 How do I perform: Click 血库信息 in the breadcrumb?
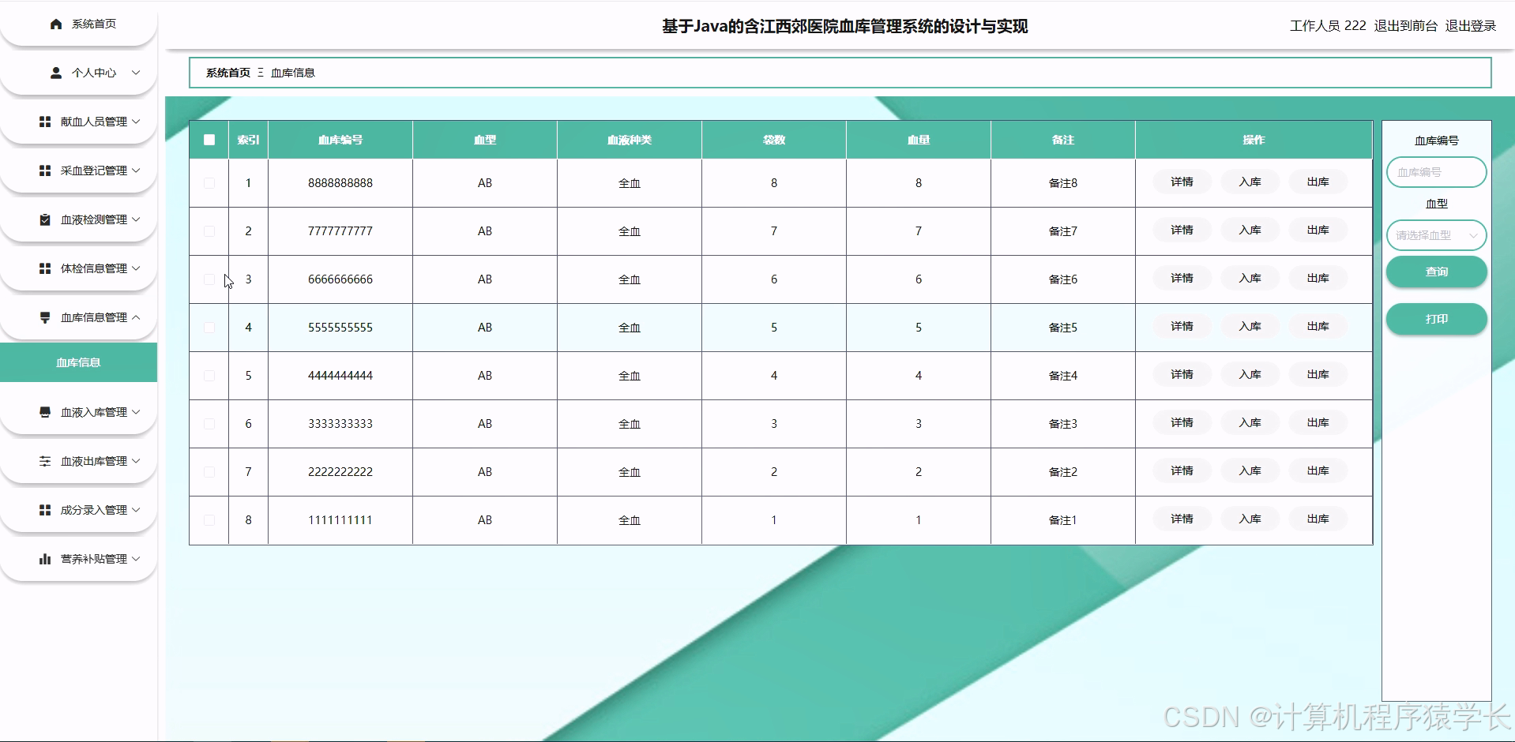point(293,73)
